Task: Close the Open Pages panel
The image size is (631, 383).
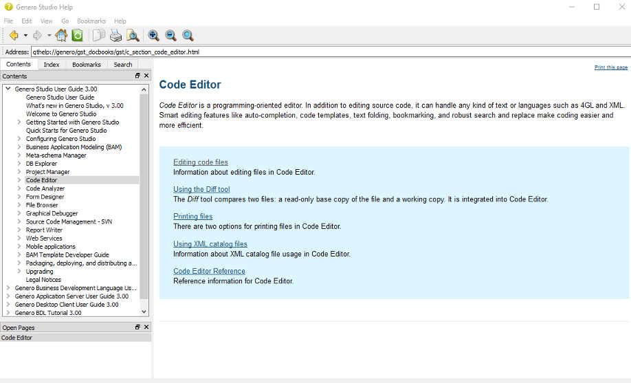Action: (x=146, y=327)
